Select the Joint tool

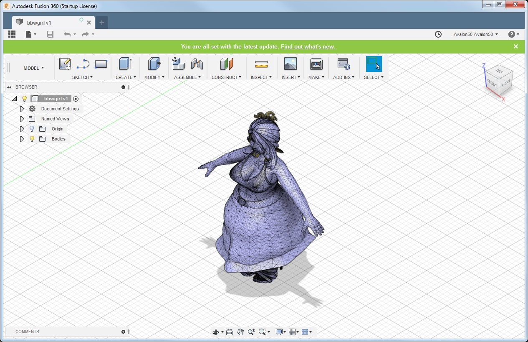point(197,64)
